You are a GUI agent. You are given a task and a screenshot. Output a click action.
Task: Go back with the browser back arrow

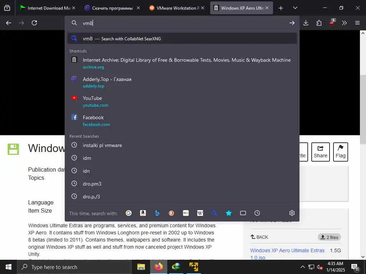click(x=9, y=23)
